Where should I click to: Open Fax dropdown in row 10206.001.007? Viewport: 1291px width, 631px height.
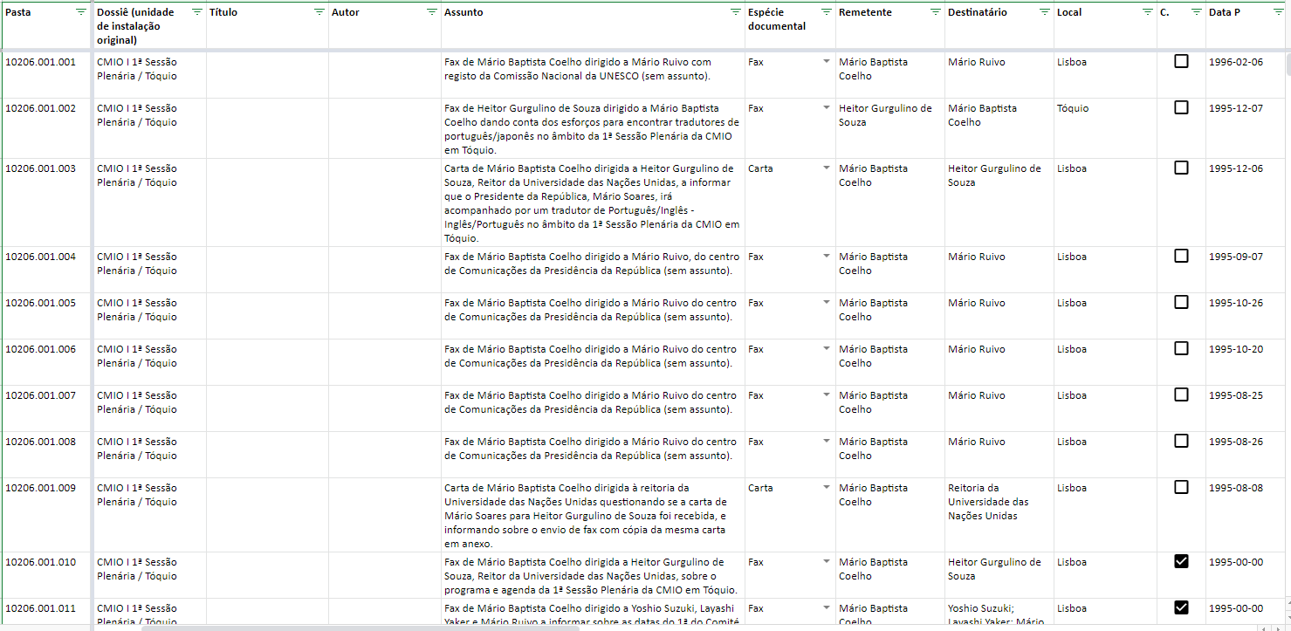[x=826, y=395]
